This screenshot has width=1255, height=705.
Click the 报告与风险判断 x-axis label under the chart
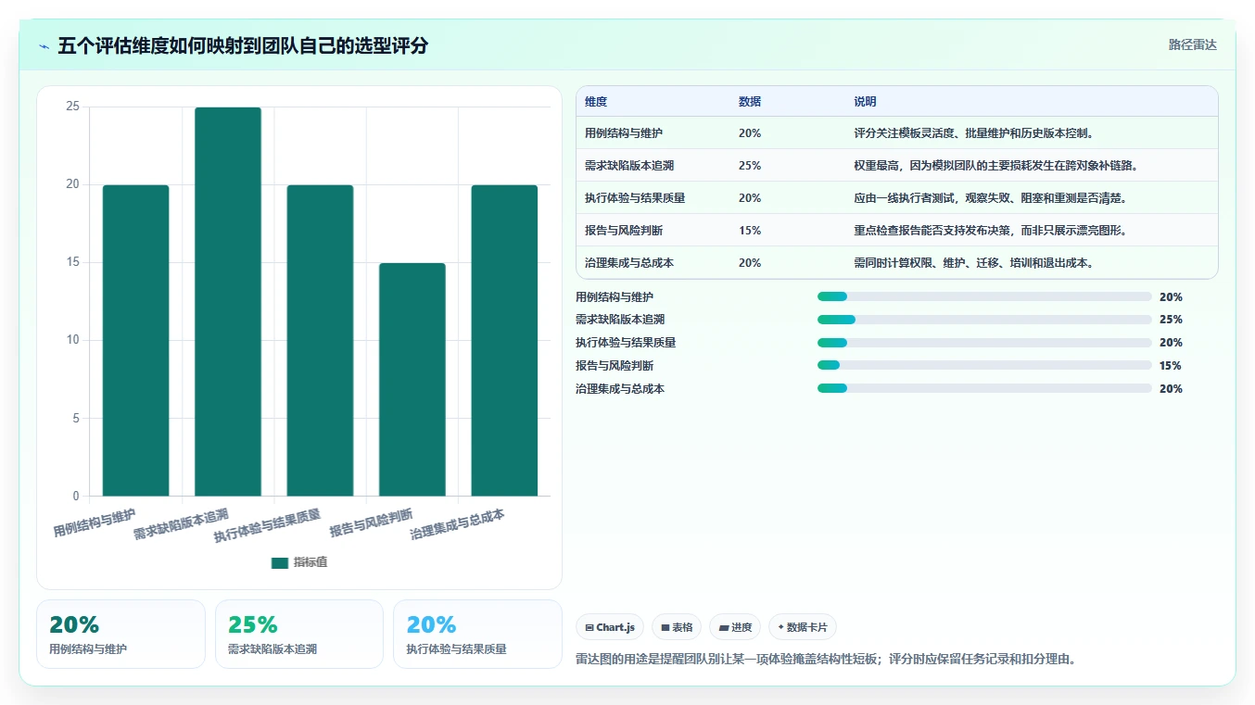click(371, 523)
